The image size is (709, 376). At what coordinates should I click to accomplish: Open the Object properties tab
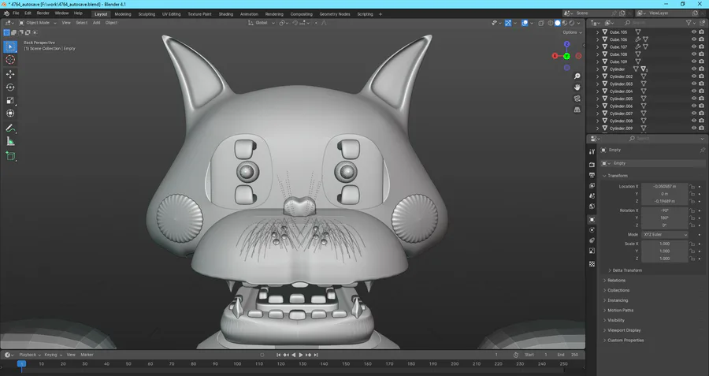(592, 219)
